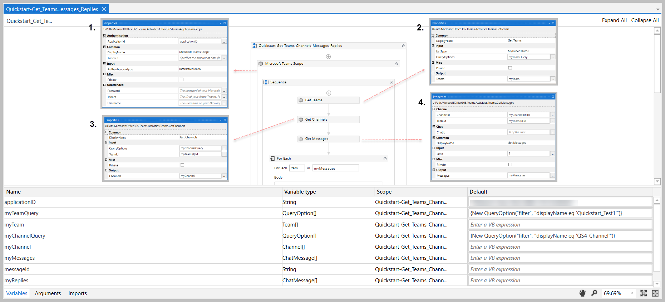665x302 pixels.
Task: Click the Get Teams activity icon
Action: tap(301, 100)
